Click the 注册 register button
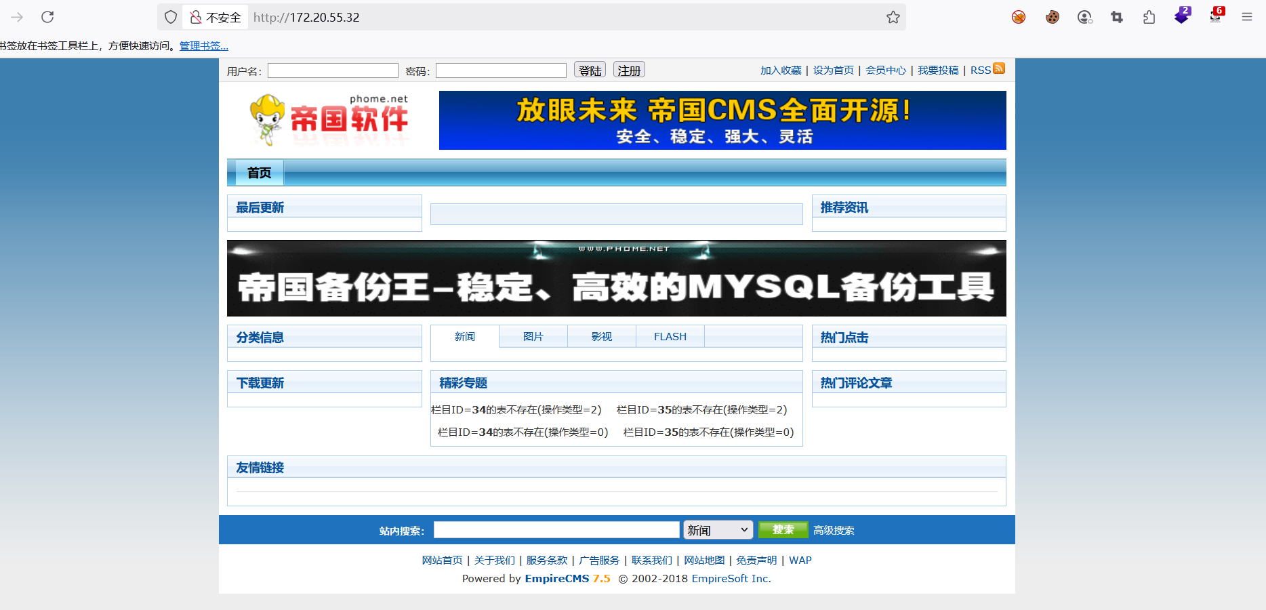 629,70
